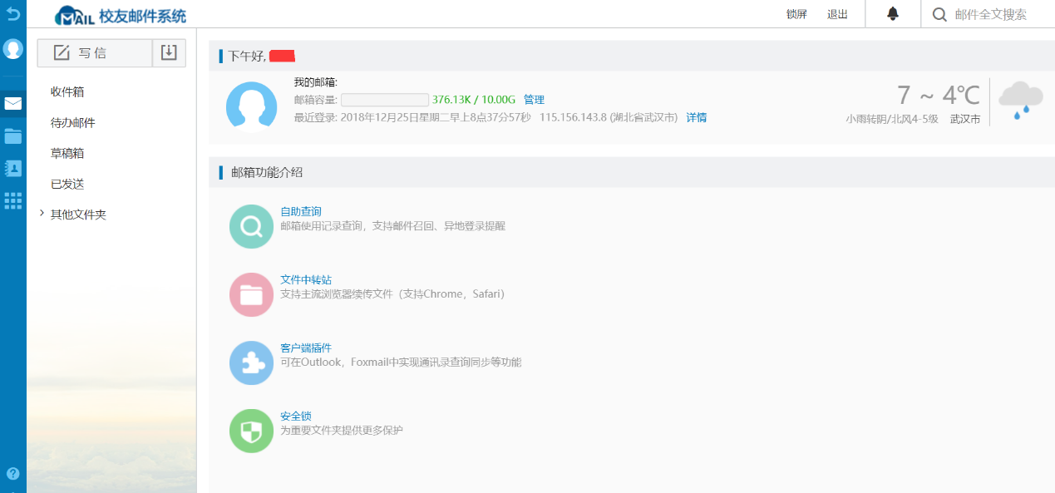Click the 自助查询 magnifier circle icon
Viewport: 1055px width, 493px height.
(251, 226)
